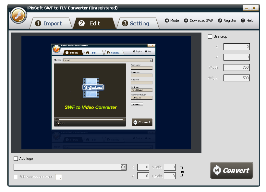Click the crop X input field
The width and height of the screenshot is (266, 192).
(x=236, y=47)
